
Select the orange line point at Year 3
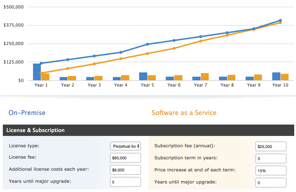coord(94,64)
